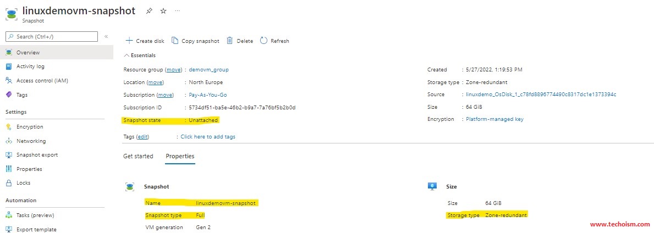Open the more options ellipsis menu
Viewport: 654px width, 233px height.
coord(178,11)
